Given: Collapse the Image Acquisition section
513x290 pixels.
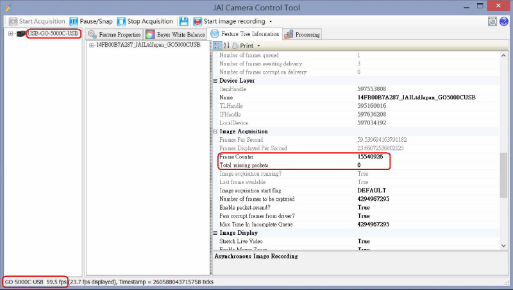Looking at the screenshot, I should pos(215,132).
